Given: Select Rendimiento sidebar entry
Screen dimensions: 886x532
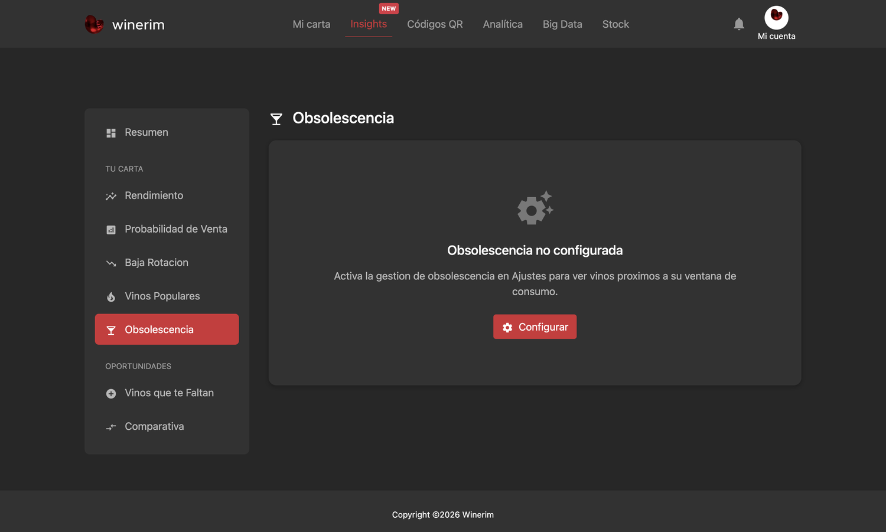Looking at the screenshot, I should (167, 195).
